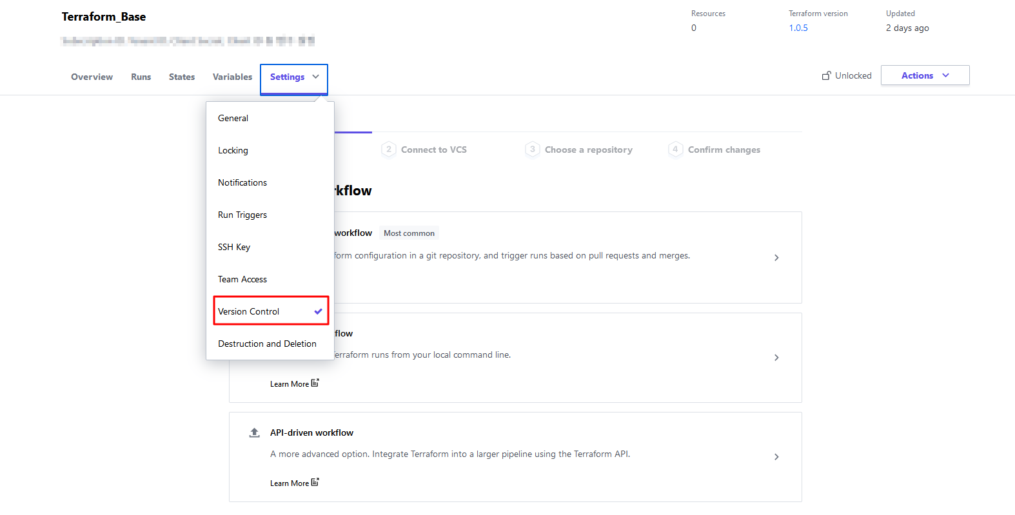The image size is (1015, 515).
Task: Click Terraform version 1.0.5 link
Action: coord(798,28)
